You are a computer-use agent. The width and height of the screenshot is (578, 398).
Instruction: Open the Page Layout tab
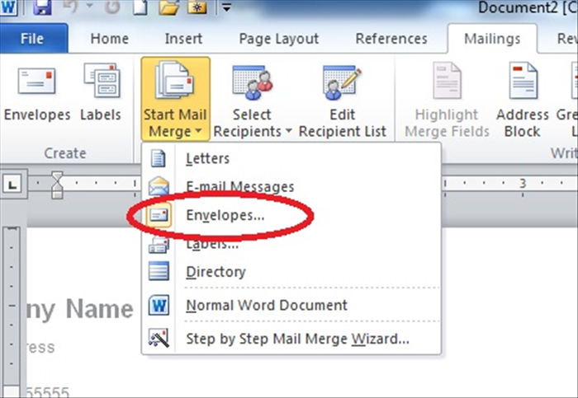coord(279,38)
